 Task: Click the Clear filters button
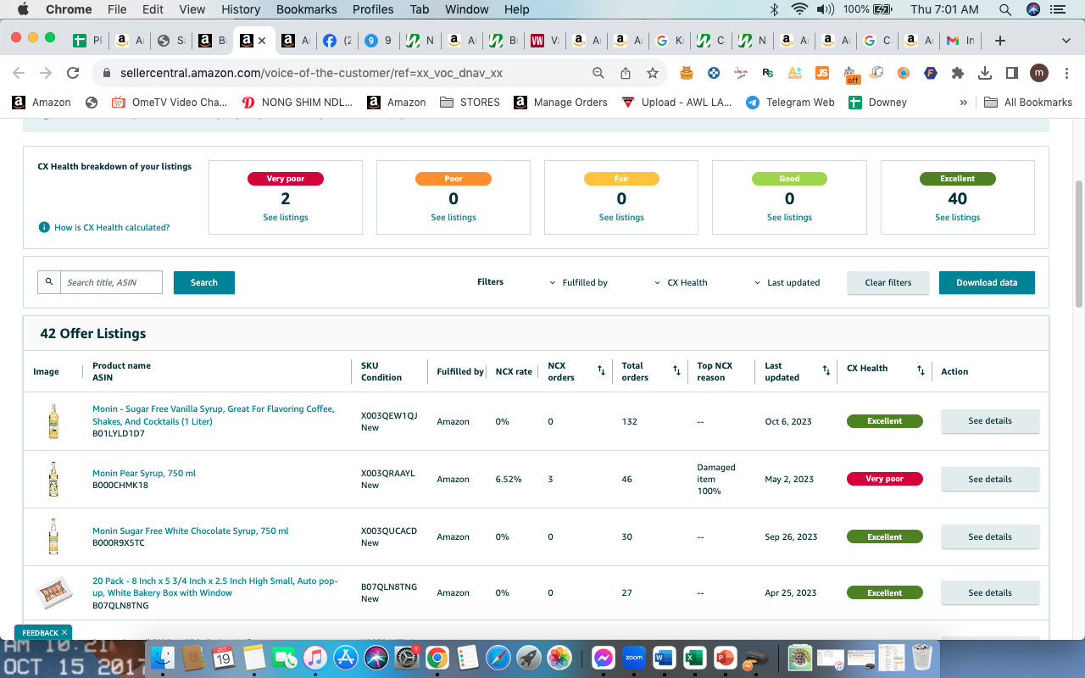888,282
